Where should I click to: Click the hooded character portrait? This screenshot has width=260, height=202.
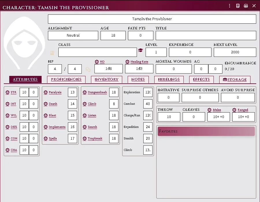pos(24,43)
